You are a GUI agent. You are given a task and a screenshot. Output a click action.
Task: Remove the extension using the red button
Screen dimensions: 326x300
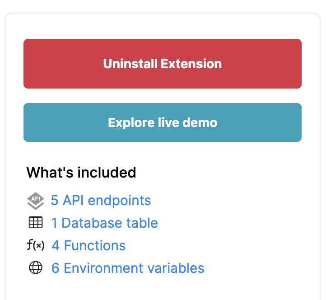coord(163,64)
